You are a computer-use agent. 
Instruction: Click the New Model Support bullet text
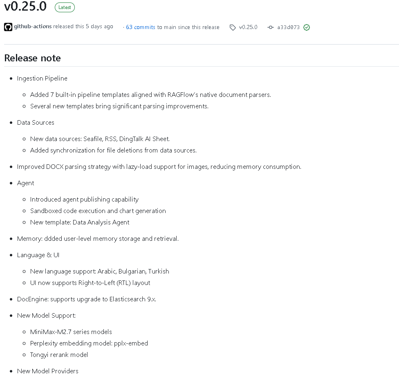point(46,316)
